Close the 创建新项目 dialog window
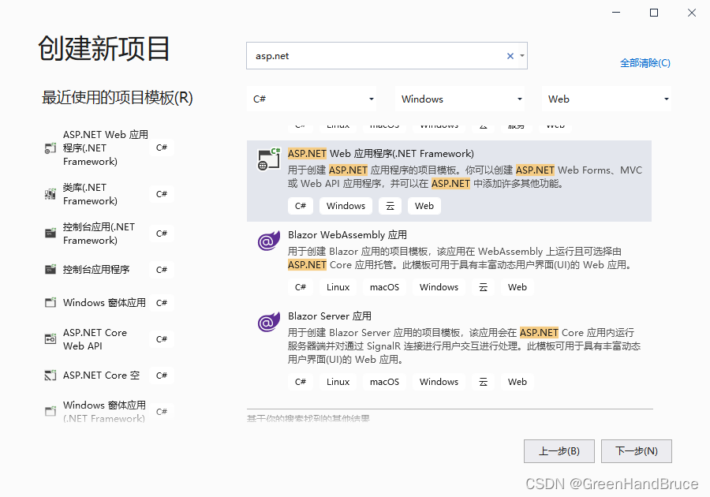The image size is (710, 497). [x=691, y=13]
